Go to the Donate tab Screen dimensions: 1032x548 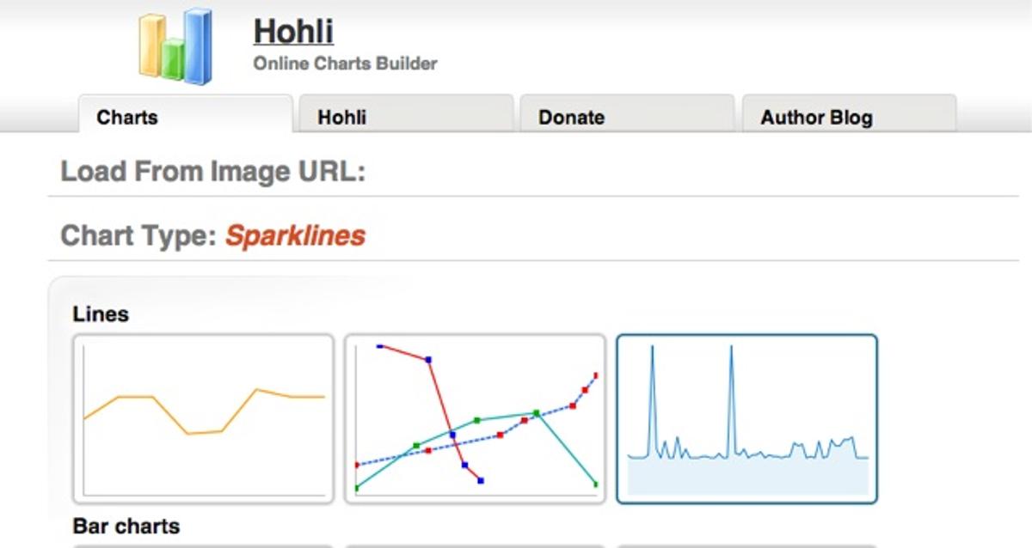click(571, 118)
